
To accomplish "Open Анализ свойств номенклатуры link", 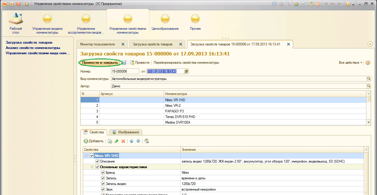I will click(33, 48).
